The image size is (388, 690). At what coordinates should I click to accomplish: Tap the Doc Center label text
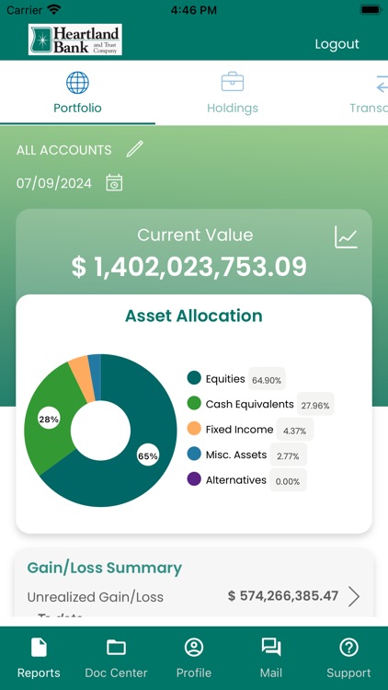(x=116, y=673)
